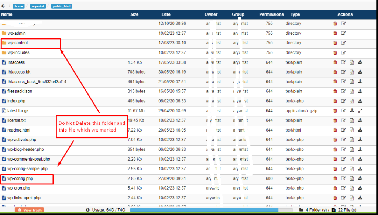
Task: Download the .htaccess file
Action: [360, 62]
